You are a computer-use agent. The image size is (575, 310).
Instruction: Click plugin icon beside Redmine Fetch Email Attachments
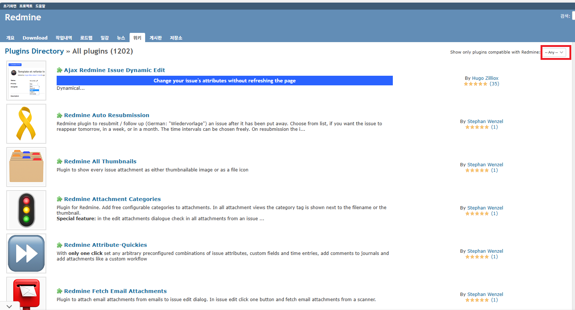pos(59,291)
